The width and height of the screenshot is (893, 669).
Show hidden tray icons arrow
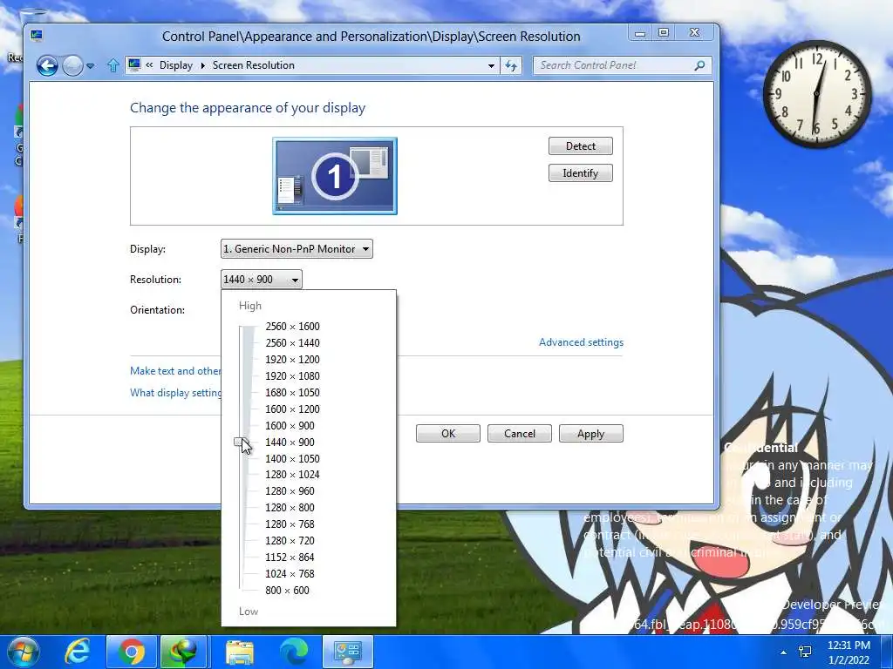pos(784,652)
